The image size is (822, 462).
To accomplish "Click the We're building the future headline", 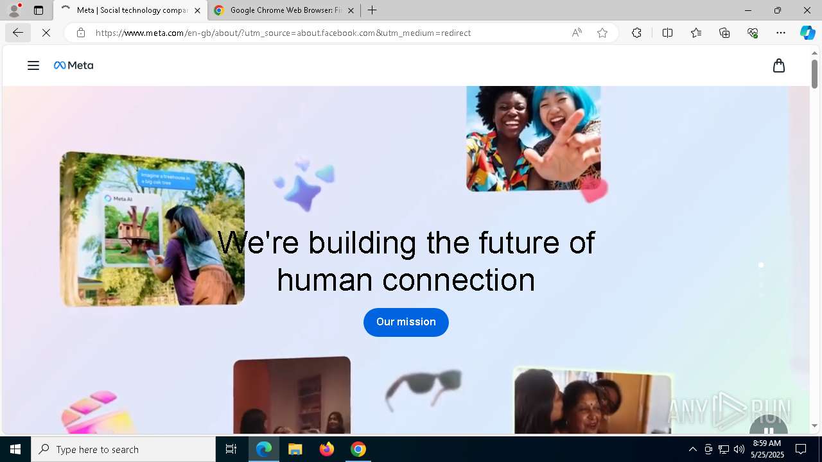I will pos(406,261).
